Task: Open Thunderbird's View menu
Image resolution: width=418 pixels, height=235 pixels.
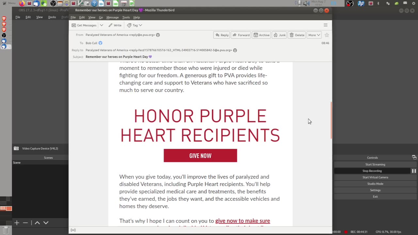Action: (x=92, y=17)
